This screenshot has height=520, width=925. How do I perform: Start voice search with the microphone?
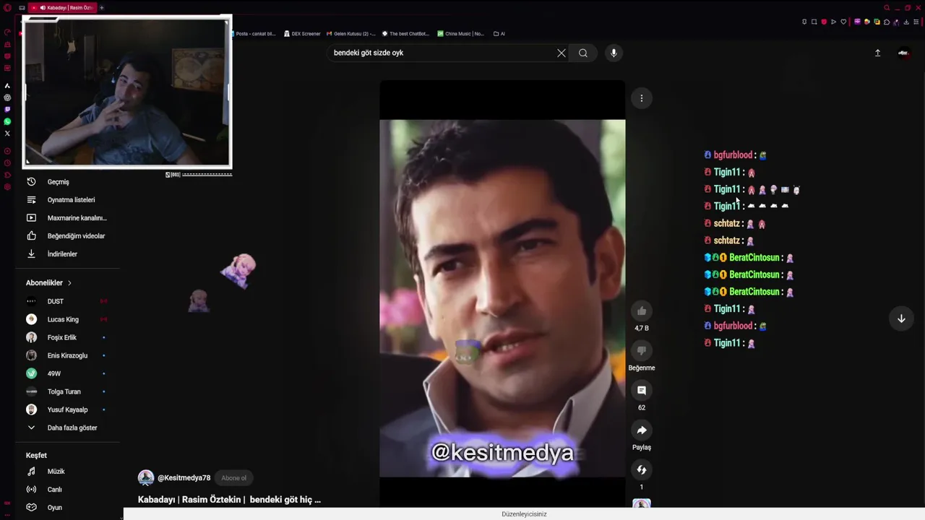click(x=614, y=53)
